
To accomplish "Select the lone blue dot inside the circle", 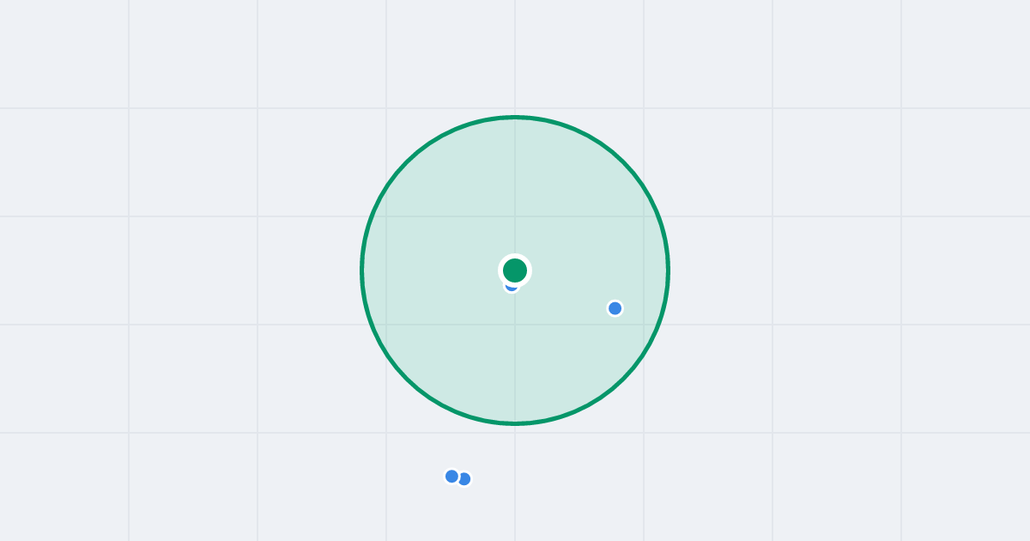I will [x=615, y=308].
